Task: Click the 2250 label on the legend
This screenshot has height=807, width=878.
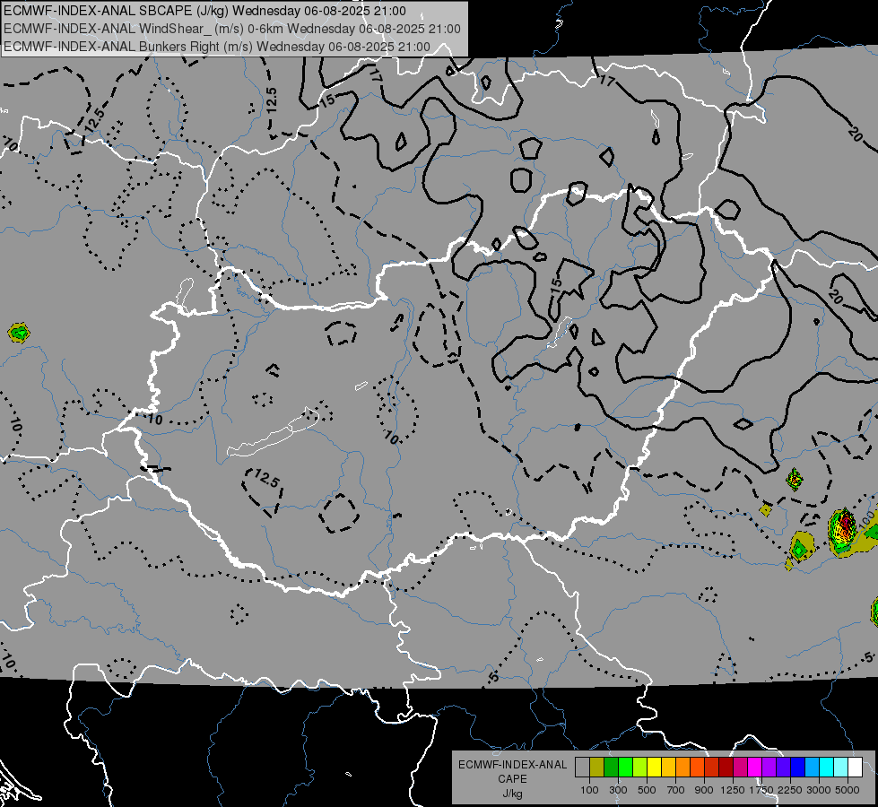Action: 790,790
